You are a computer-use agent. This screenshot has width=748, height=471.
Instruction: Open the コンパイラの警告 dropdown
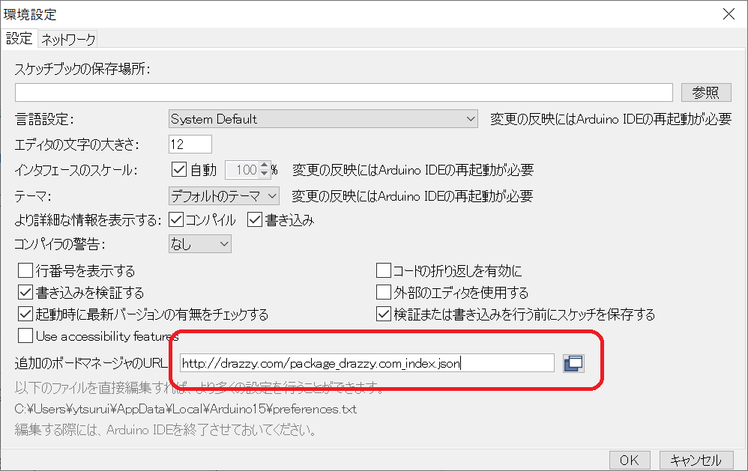(199, 244)
